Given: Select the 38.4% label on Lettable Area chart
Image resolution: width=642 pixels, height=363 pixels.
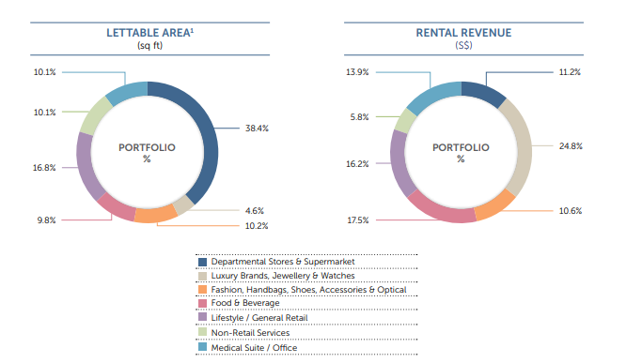Looking at the screenshot, I should pos(257,129).
